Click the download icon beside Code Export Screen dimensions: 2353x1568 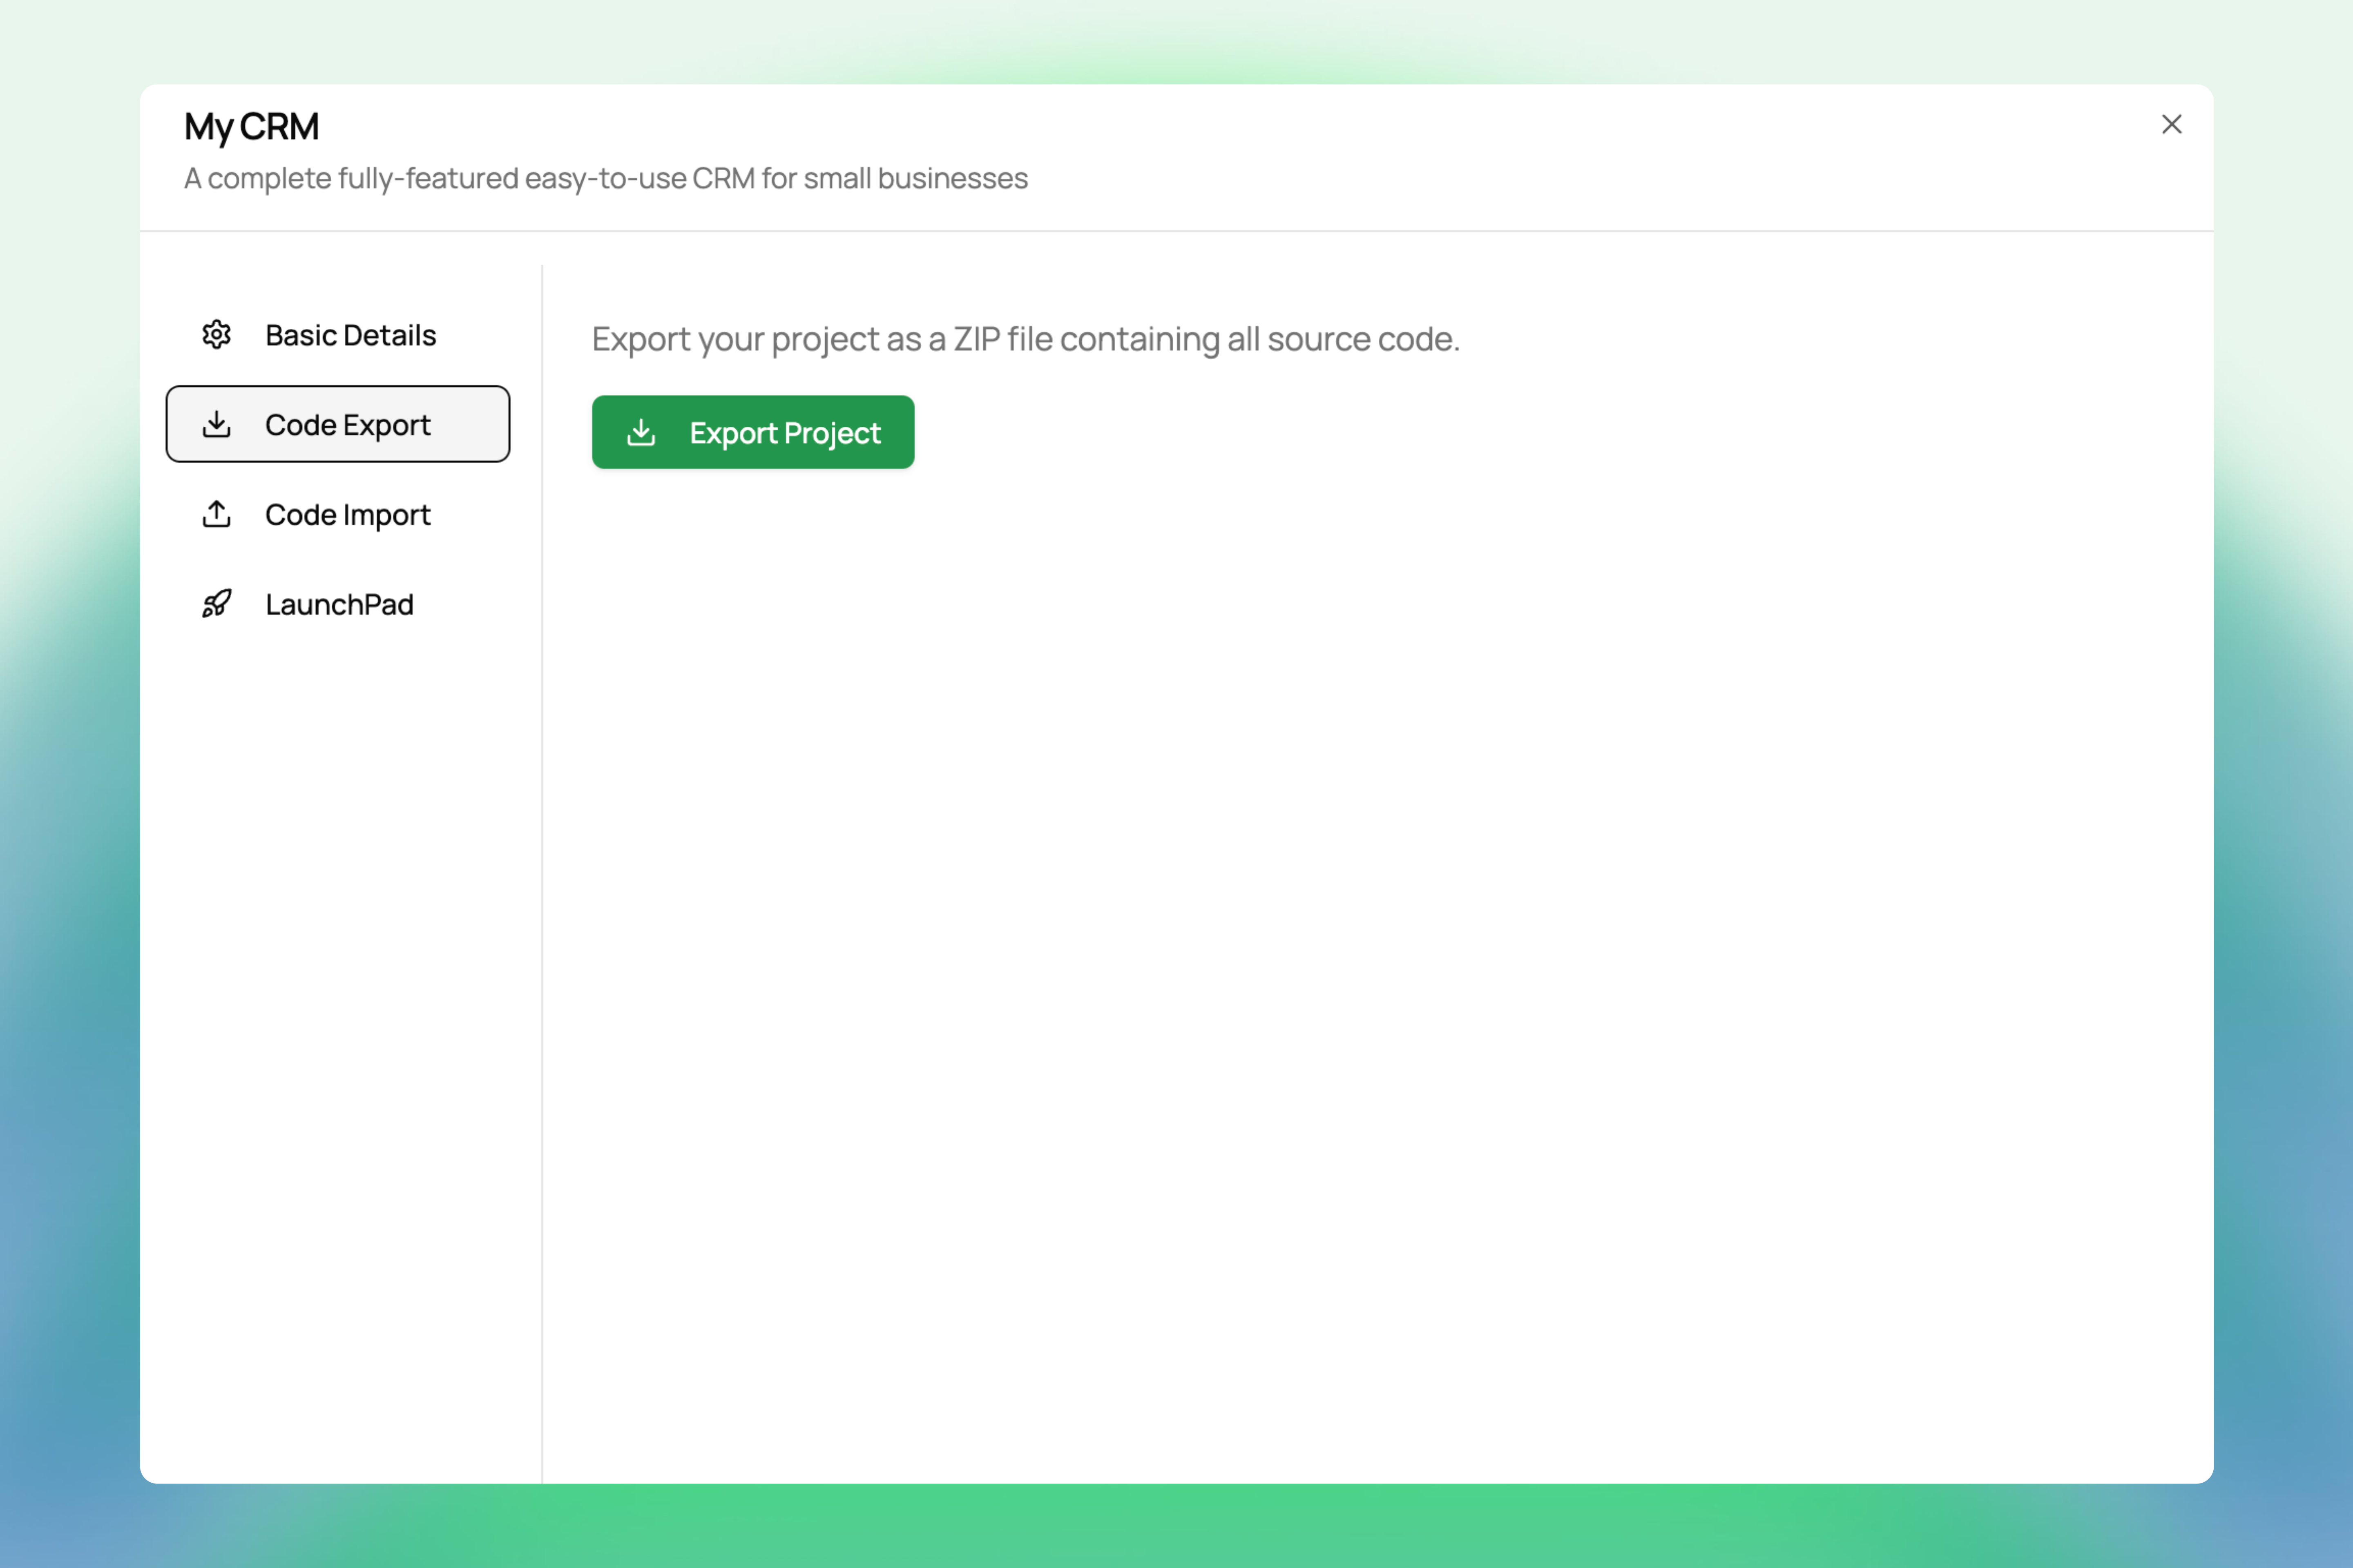click(216, 424)
